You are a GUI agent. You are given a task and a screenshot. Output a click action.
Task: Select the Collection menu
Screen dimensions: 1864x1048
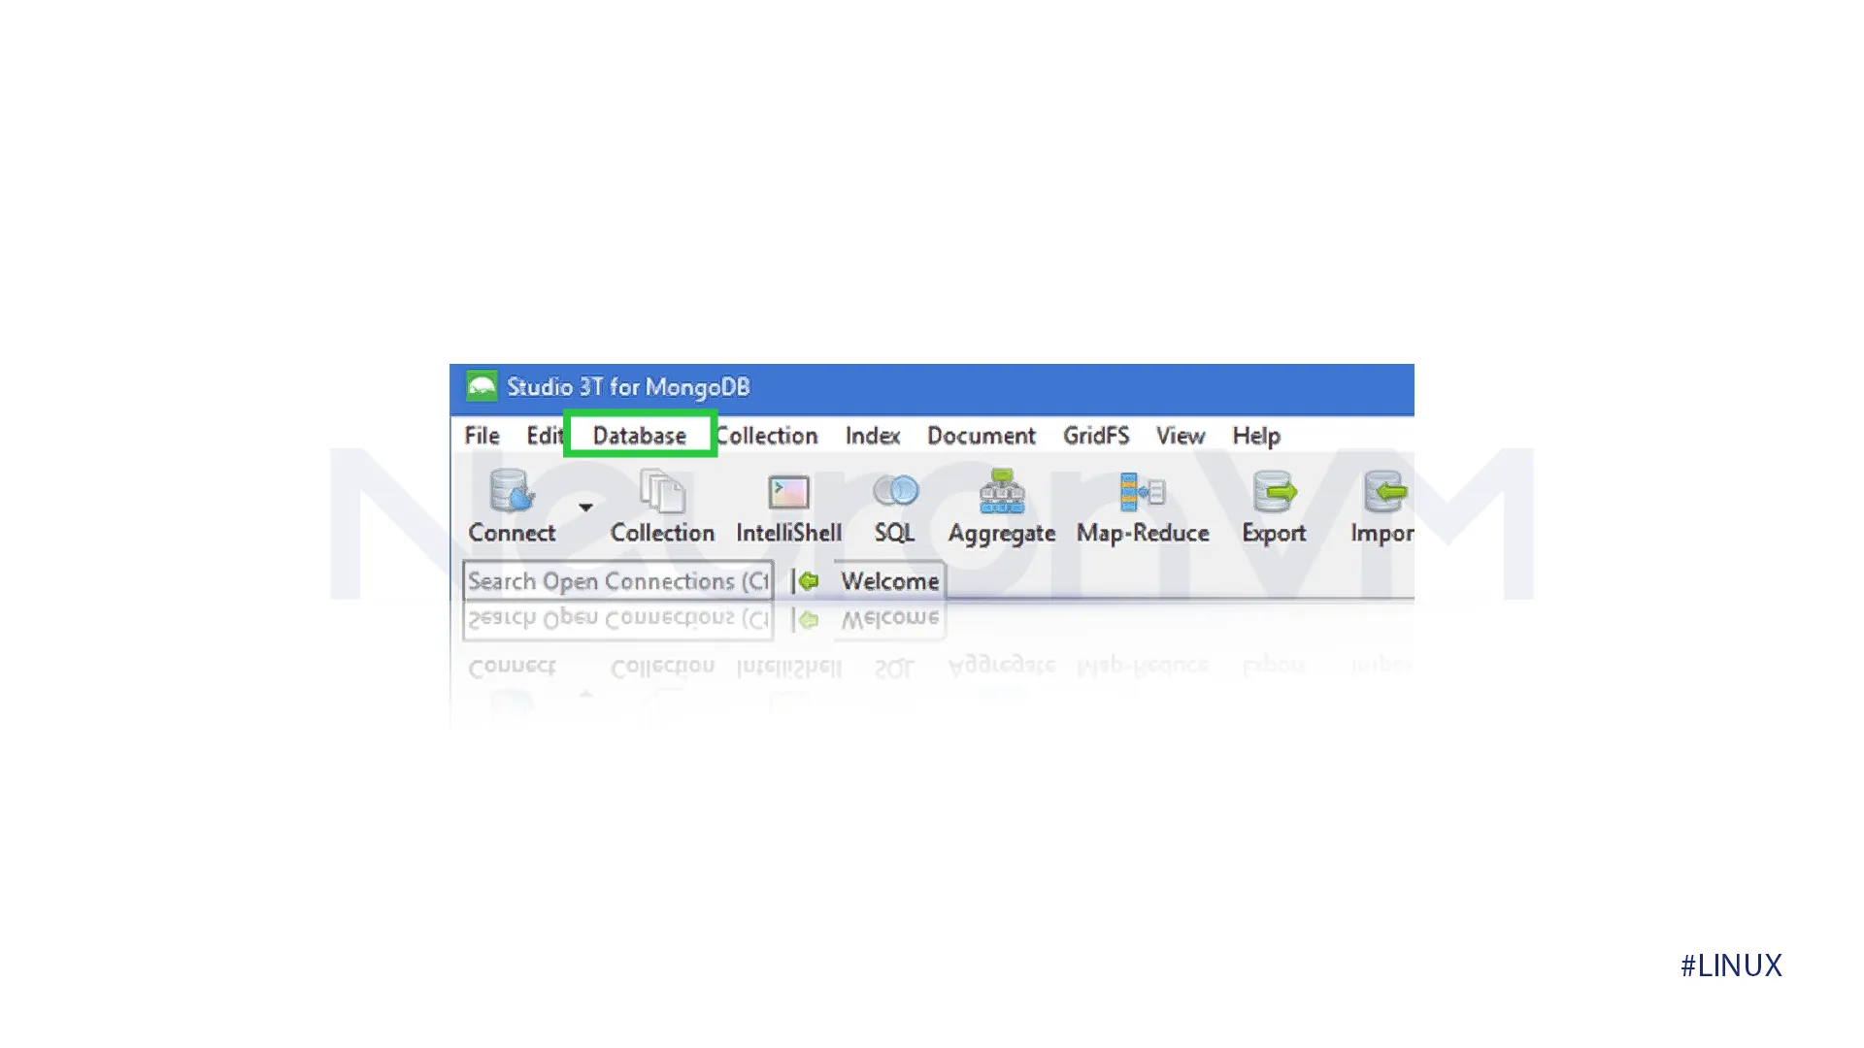[764, 435]
